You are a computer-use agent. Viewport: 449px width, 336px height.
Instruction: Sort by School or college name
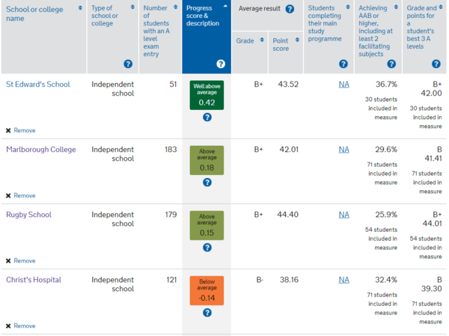80,7
